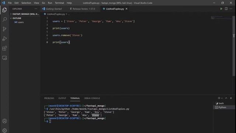Screen dimensions: 236x133
Task: Restore down the VS Code window
Action: (x=222, y=3)
